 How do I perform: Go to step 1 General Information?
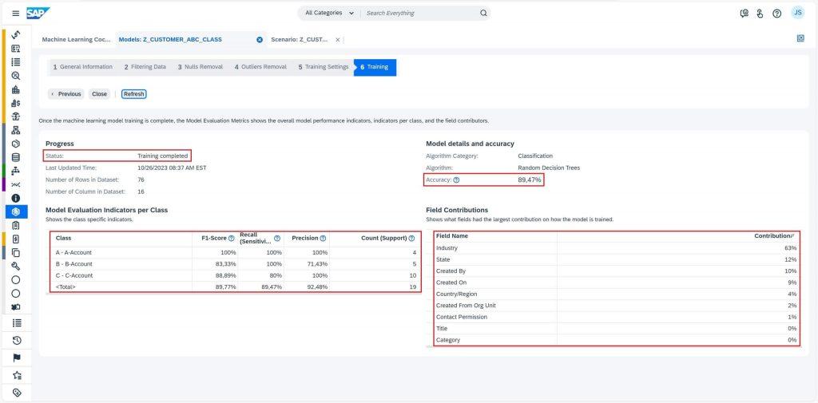[82, 67]
